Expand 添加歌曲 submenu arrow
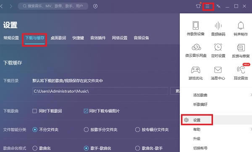This screenshot has height=152, width=252. [x=251, y=95]
